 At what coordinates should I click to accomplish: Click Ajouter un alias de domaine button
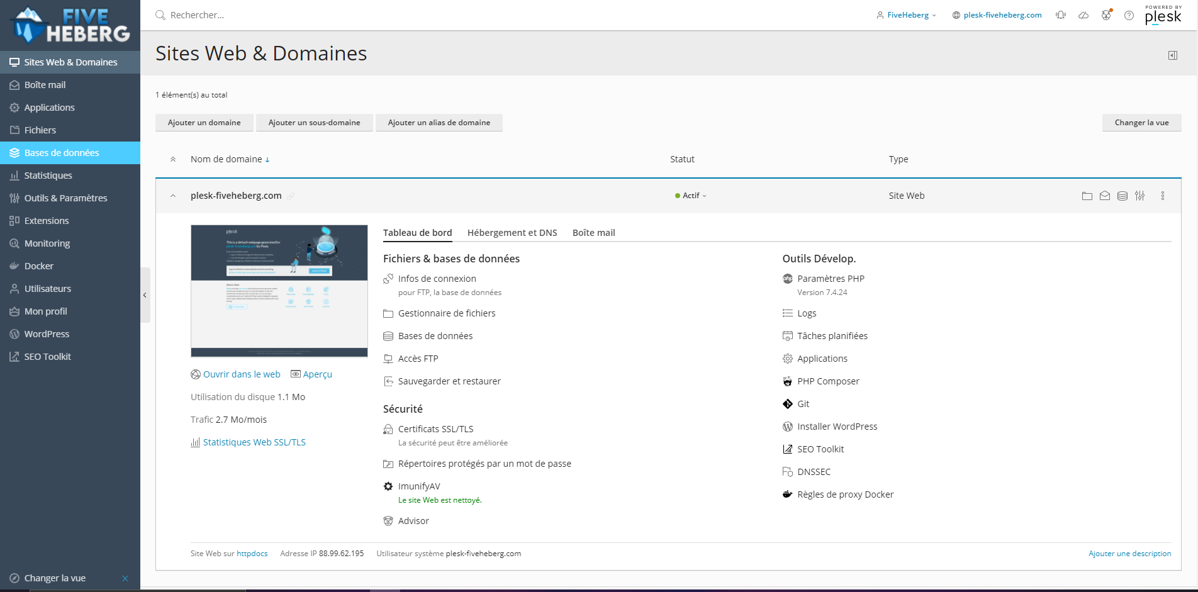pos(439,123)
